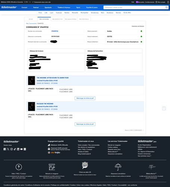The width and height of the screenshot is (170, 187).
Task: Click the Billetterie 100% Officielle footer icon
Action: [x=49, y=145]
